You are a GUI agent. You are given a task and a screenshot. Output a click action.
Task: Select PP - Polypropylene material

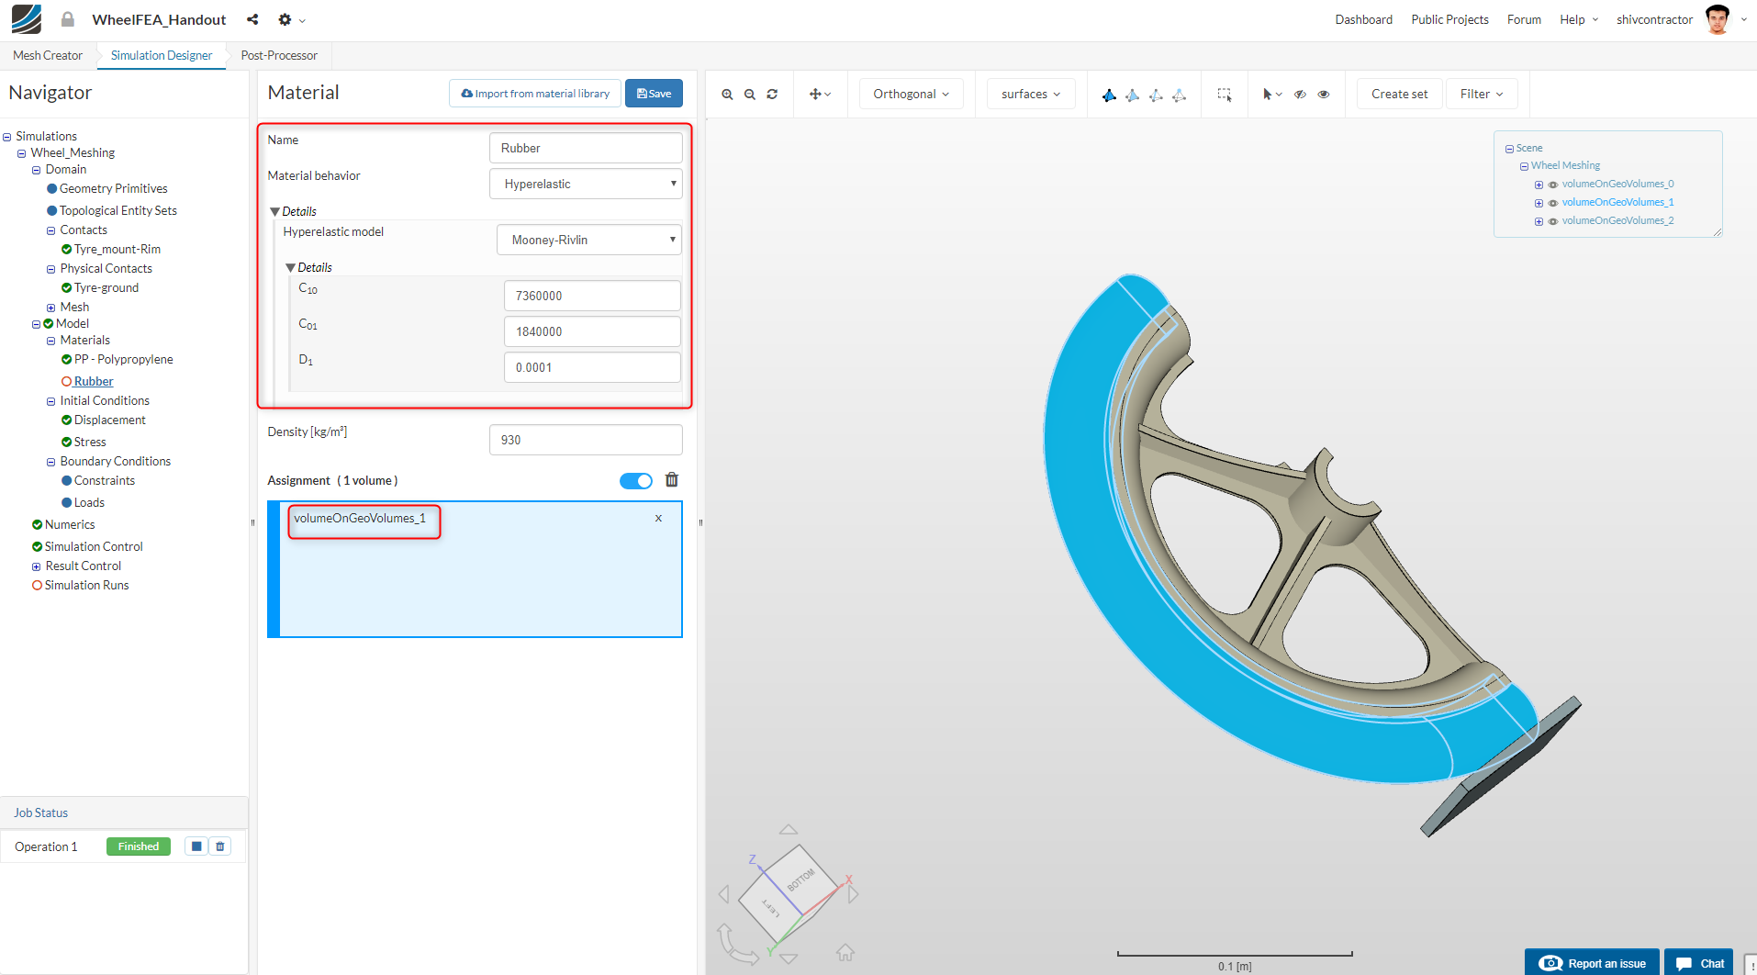click(124, 359)
